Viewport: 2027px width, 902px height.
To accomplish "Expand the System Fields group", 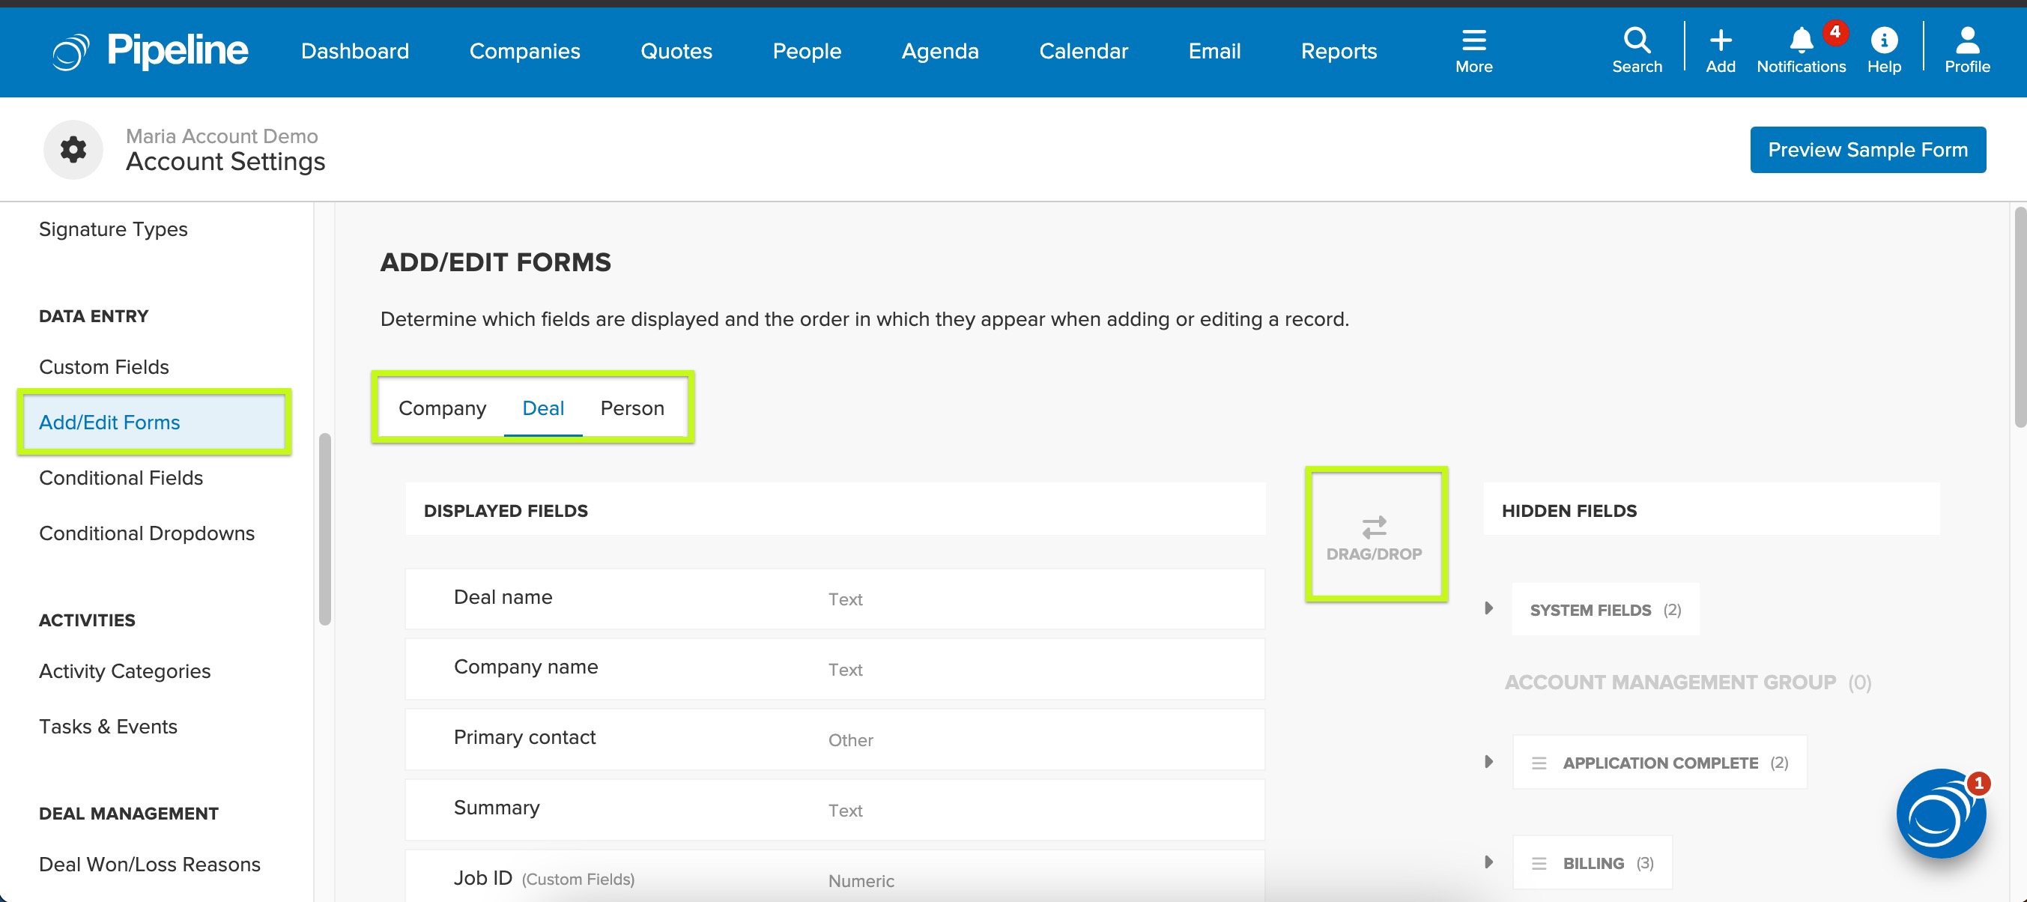I will tap(1488, 608).
